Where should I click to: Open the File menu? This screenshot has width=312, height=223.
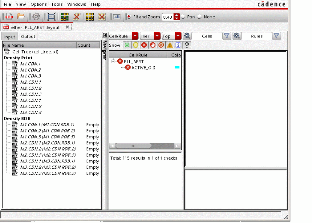(7, 4)
